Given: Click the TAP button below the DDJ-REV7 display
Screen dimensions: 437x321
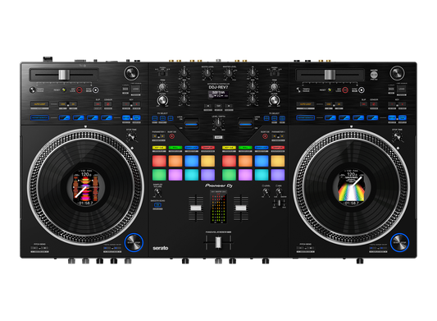Looking at the screenshot, I should click(x=218, y=106).
